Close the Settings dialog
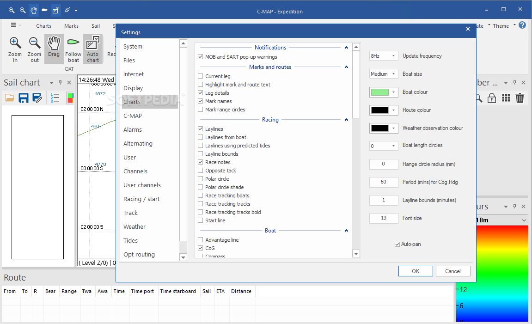Image resolution: width=532 pixels, height=324 pixels. (468, 29)
